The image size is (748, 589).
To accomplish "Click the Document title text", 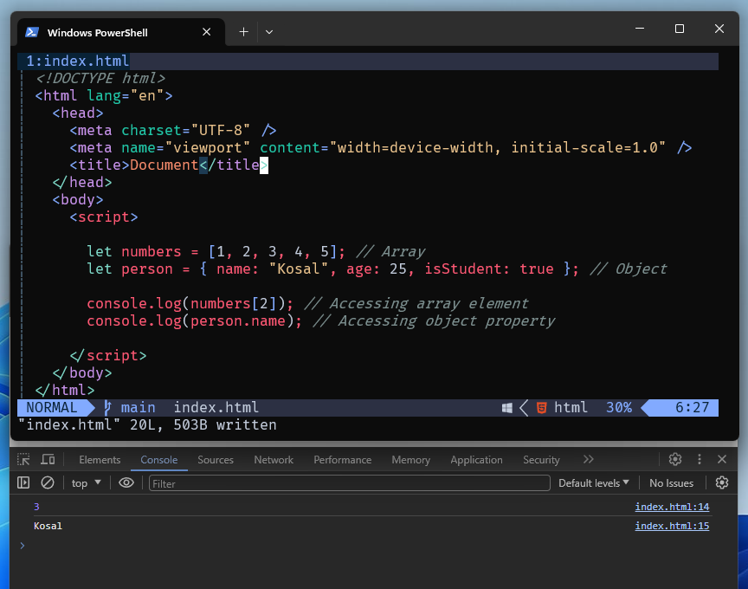I will (164, 165).
